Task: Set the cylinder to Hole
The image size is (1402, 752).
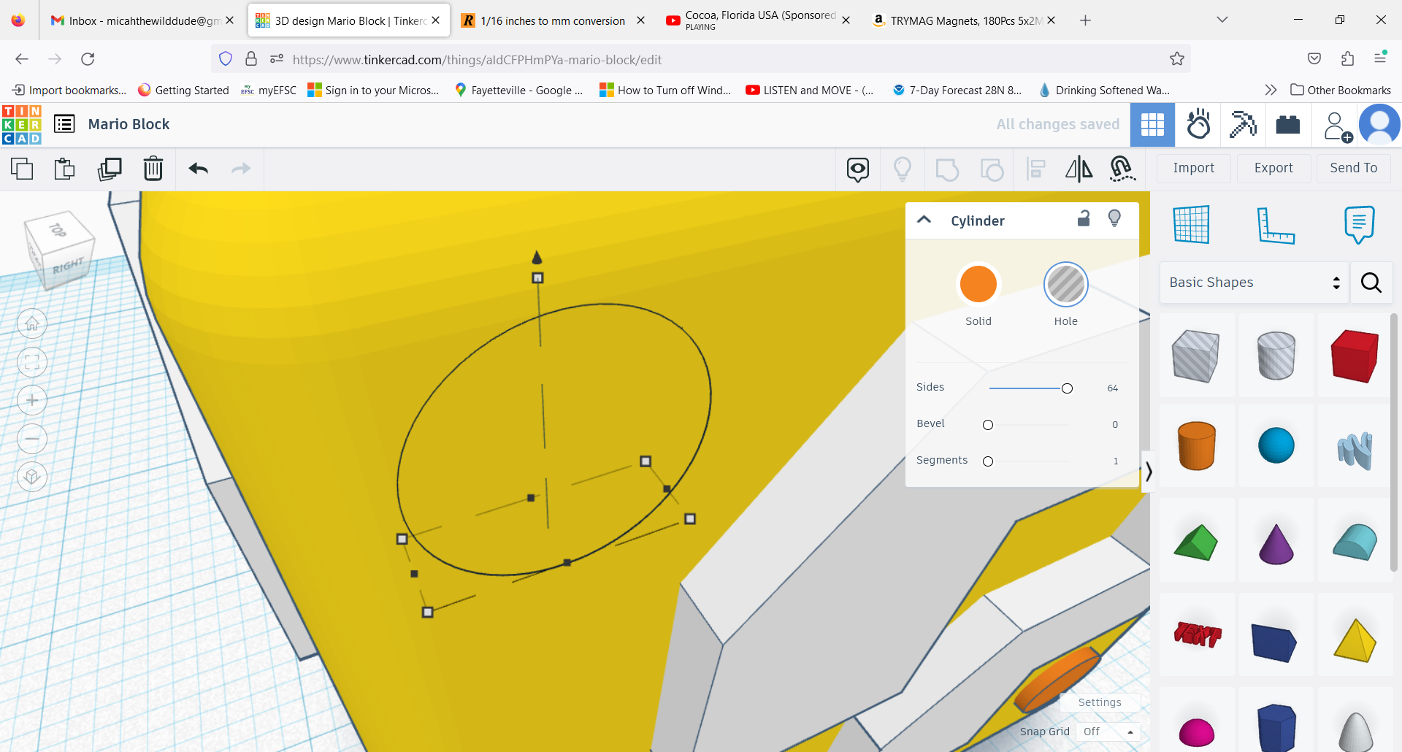Action: coord(1065,285)
